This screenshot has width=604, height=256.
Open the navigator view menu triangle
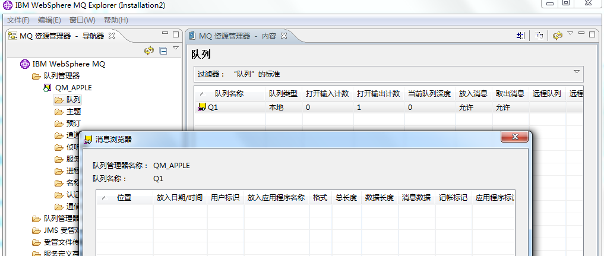(176, 48)
